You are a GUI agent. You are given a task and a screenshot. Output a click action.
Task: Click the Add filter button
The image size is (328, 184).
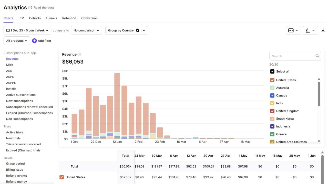tap(42, 41)
